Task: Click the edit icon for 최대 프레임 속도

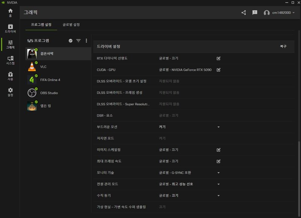Action: (x=219, y=161)
